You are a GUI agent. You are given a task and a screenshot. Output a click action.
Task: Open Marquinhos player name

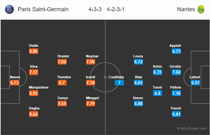coord(39,87)
